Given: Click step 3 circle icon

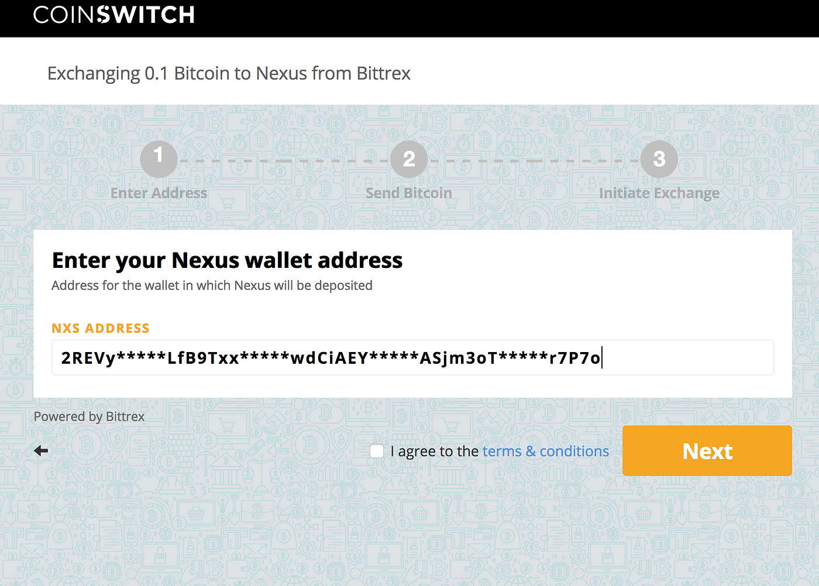Looking at the screenshot, I should (659, 158).
